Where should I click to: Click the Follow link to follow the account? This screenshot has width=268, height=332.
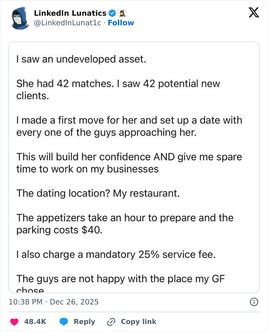[121, 23]
